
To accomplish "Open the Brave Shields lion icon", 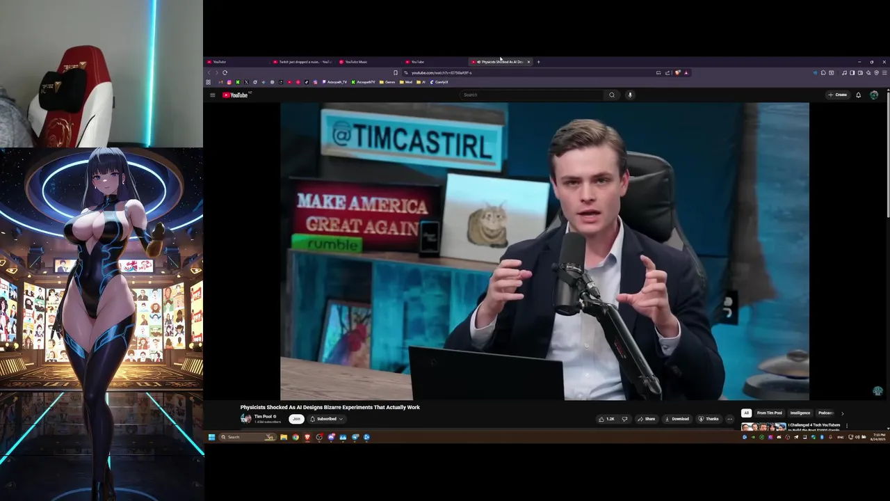I will [678, 73].
